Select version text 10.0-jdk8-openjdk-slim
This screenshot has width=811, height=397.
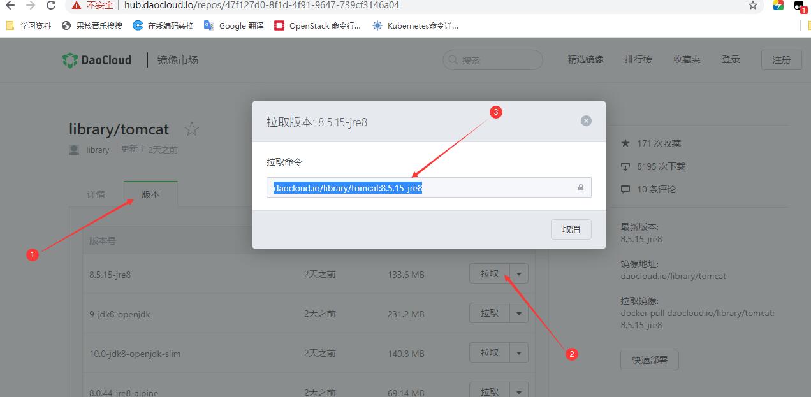click(135, 354)
